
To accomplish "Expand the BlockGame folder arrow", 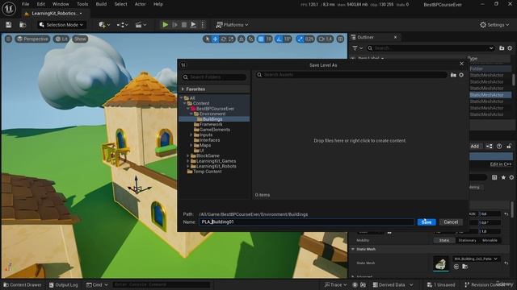I will pyautogui.click(x=188, y=155).
